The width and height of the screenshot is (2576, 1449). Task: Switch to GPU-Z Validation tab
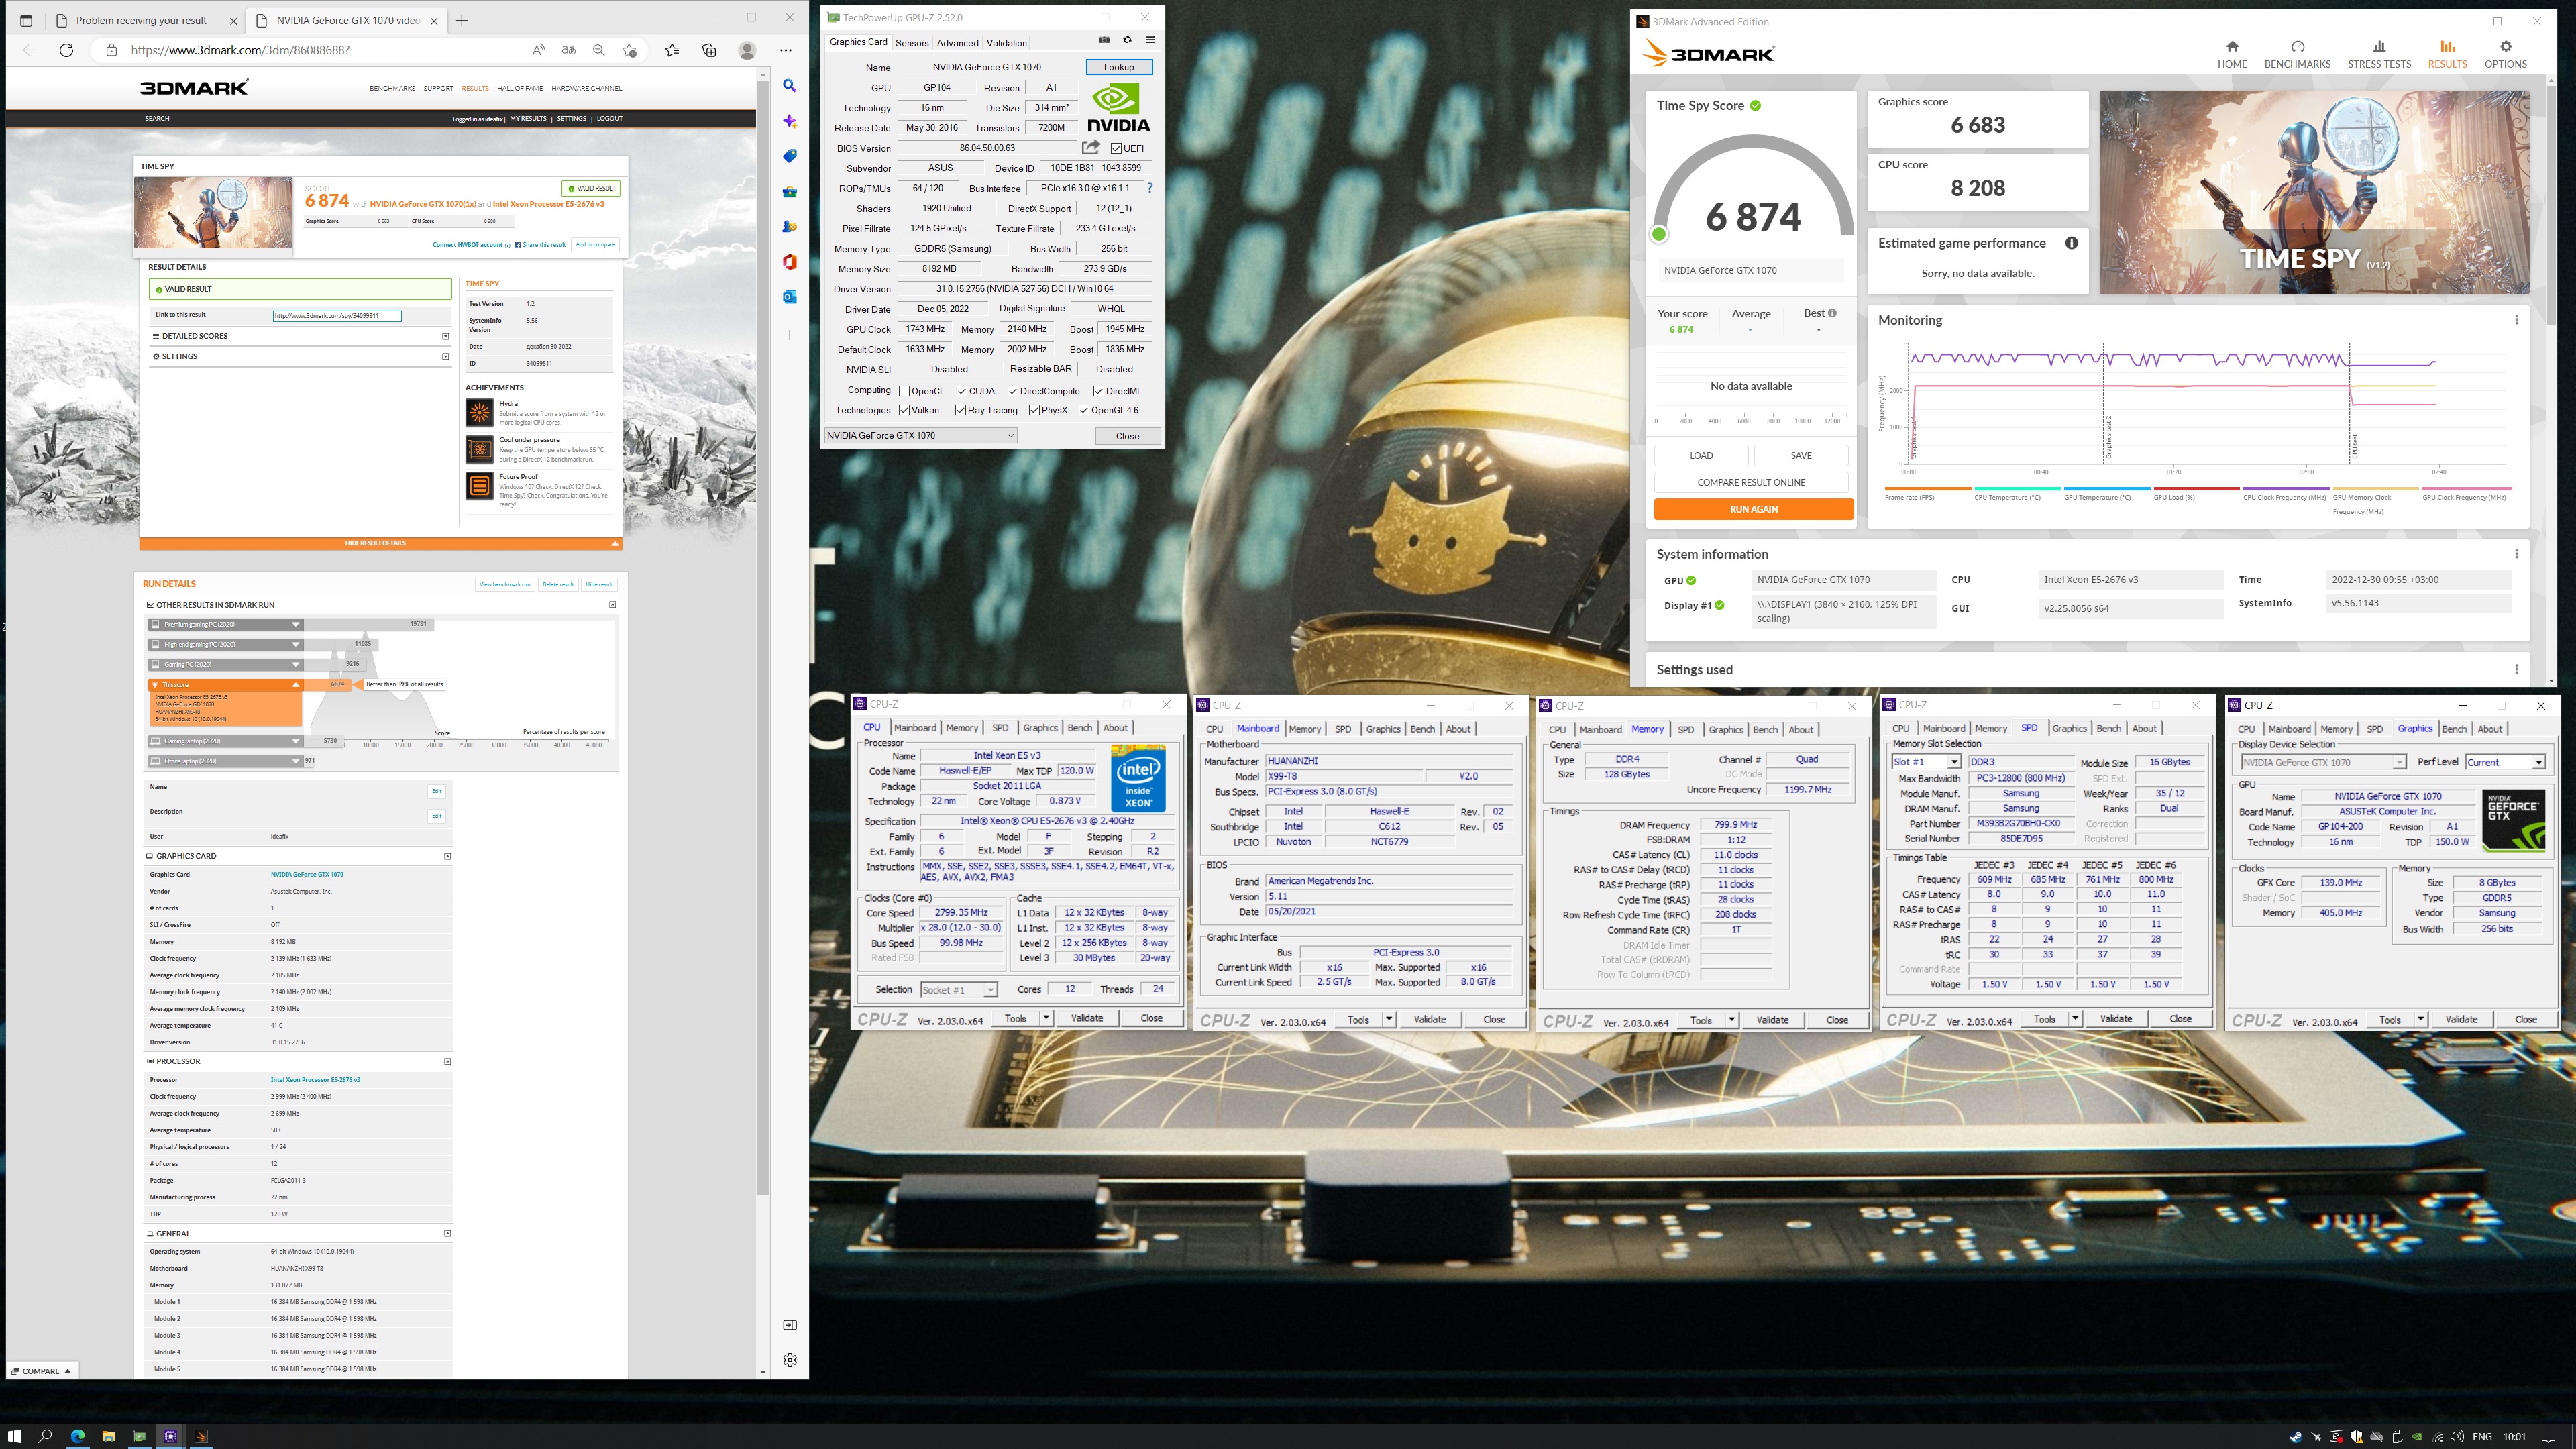1006,43
